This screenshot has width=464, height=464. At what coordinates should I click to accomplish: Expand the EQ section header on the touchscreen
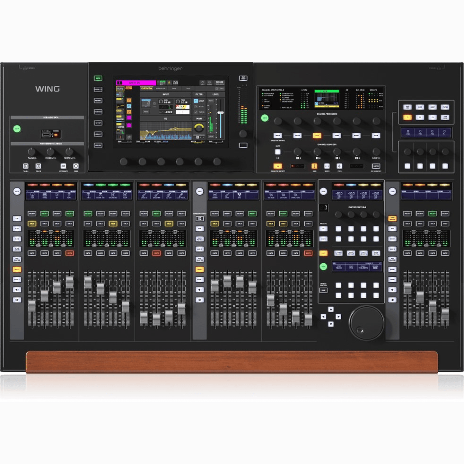pyautogui.click(x=166, y=119)
